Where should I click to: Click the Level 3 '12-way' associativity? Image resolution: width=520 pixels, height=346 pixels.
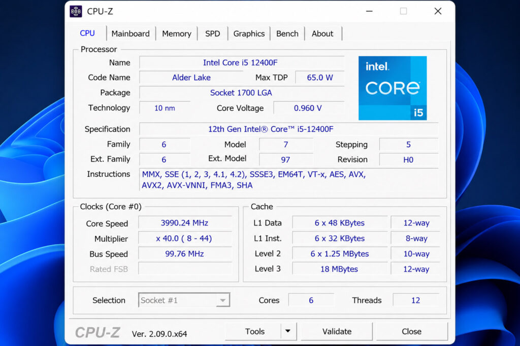pyautogui.click(x=416, y=269)
